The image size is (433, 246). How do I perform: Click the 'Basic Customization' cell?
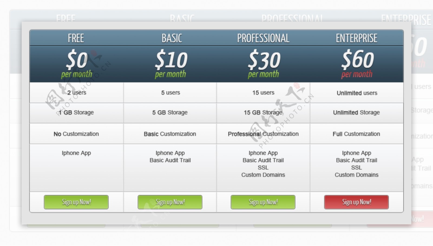(170, 134)
